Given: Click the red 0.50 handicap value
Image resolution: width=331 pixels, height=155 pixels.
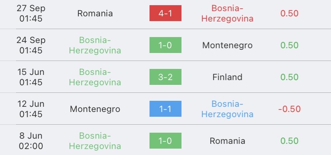Looking at the screenshot, I should click(289, 14).
